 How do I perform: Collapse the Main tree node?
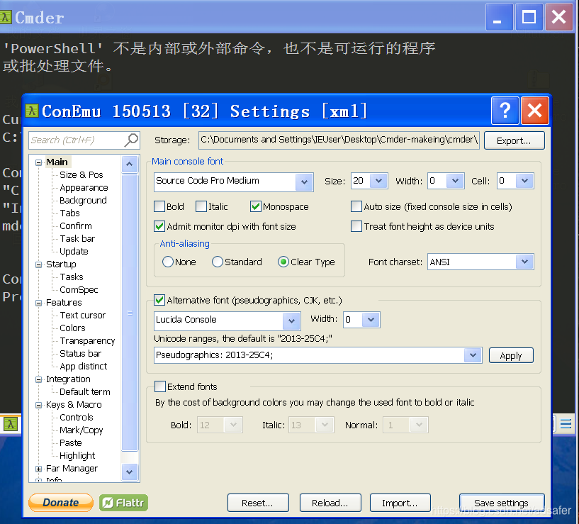38,162
